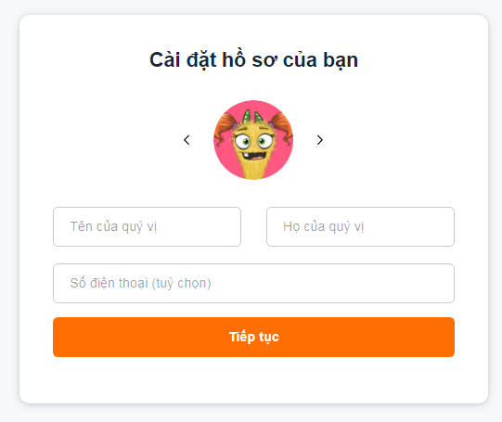This screenshot has height=422, width=502.
Task: Click the monster's face in the avatar
Action: [254, 144]
